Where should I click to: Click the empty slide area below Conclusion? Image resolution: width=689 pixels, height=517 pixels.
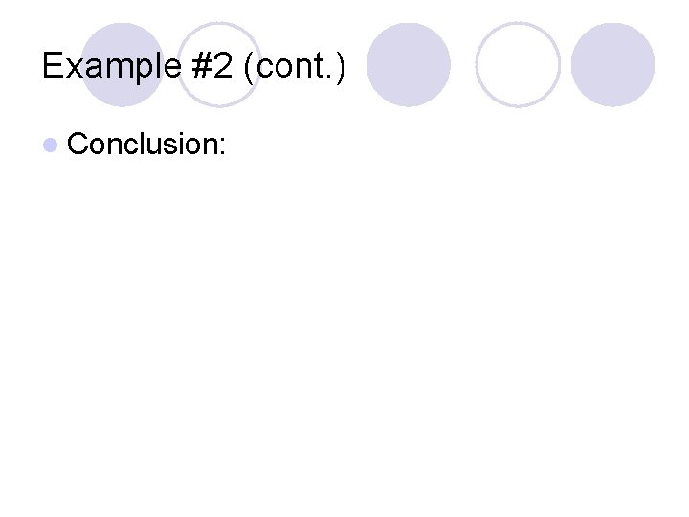pyautogui.click(x=344, y=335)
